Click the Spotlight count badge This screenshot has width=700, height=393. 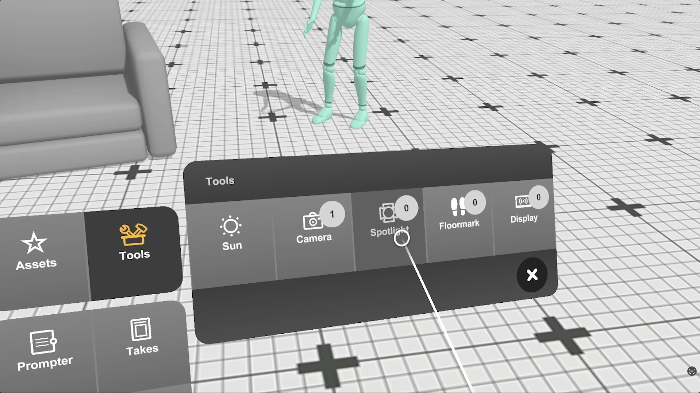coord(406,208)
